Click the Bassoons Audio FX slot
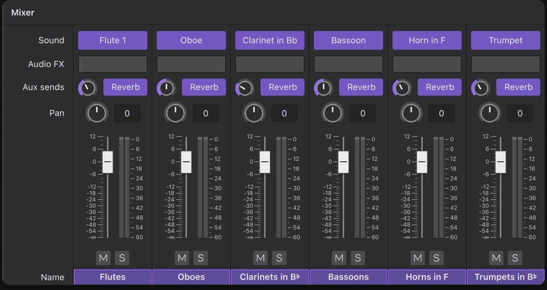Image resolution: width=547 pixels, height=290 pixels. pyautogui.click(x=349, y=64)
